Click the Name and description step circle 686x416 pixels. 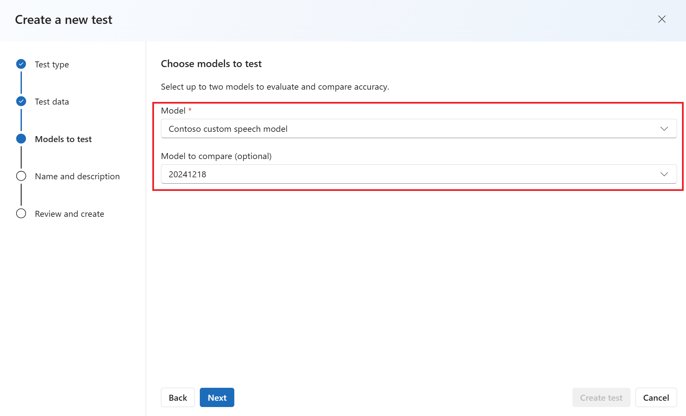tap(21, 176)
